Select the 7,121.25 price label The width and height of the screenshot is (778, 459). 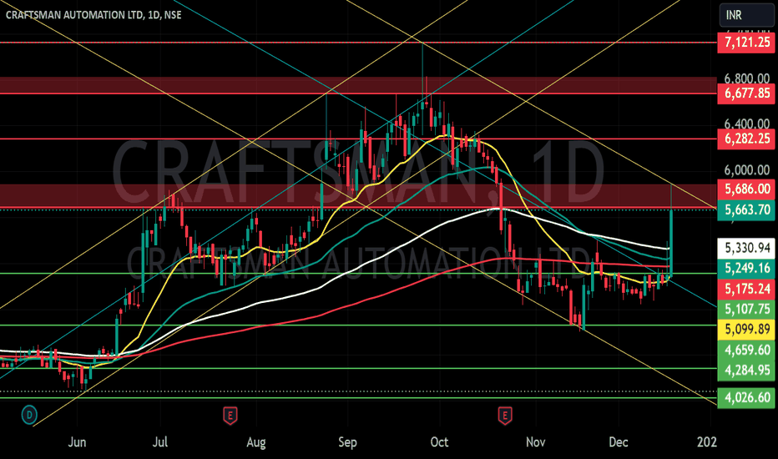746,43
